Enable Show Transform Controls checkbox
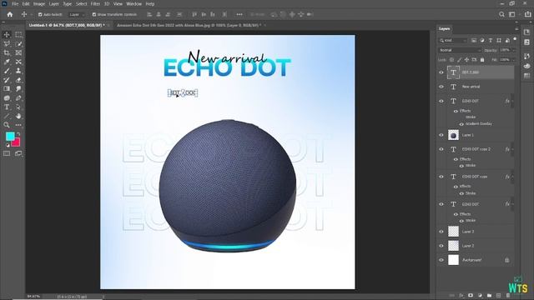The image size is (534, 300). (x=94, y=15)
